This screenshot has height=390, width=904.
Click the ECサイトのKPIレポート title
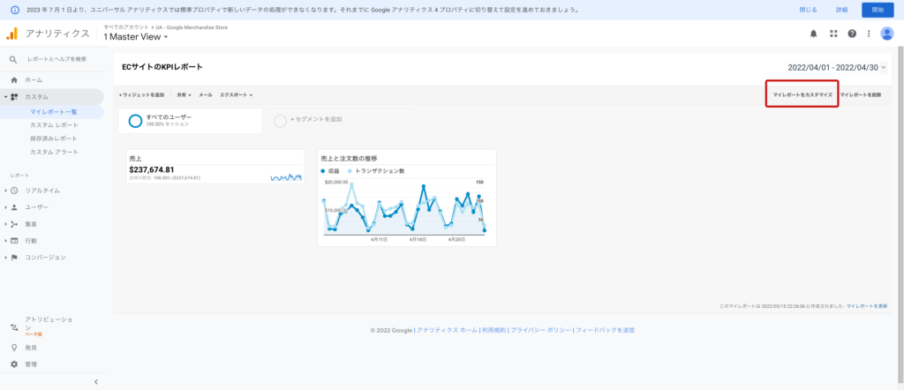[x=162, y=67]
